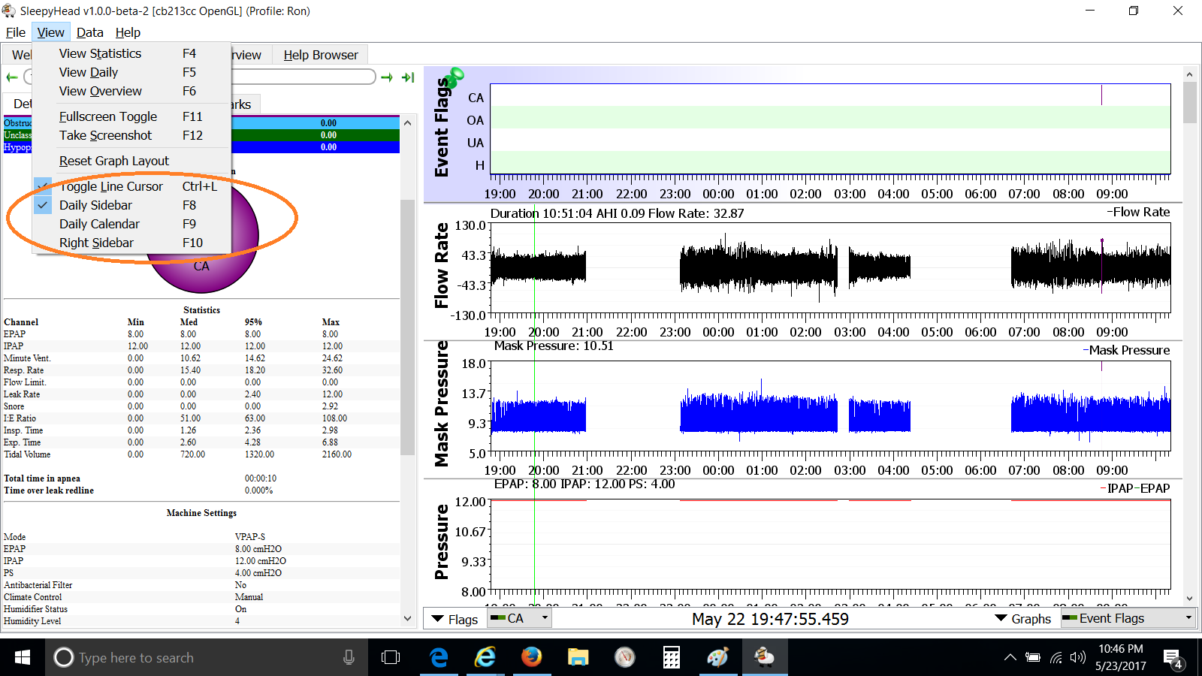Image resolution: width=1202 pixels, height=676 pixels.
Task: Click CA event marker in Event Flags
Action: (1102, 95)
